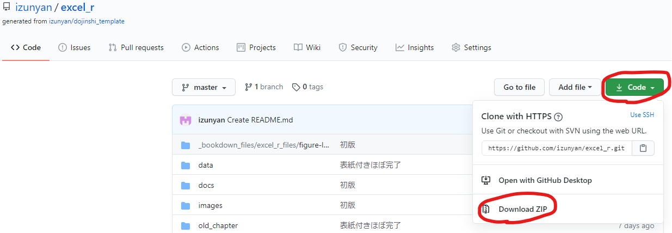Image resolution: width=672 pixels, height=233 pixels.
Task: Go to the Projects tab
Action: [256, 47]
